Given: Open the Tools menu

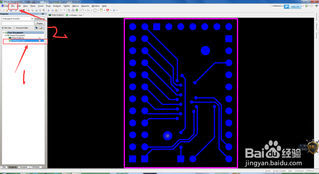Looking at the screenshot, I should [x=41, y=6].
